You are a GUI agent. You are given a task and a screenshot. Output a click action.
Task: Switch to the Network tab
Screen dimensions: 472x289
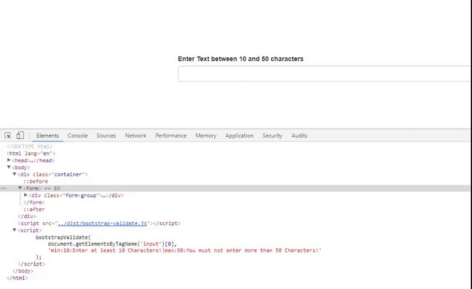136,136
